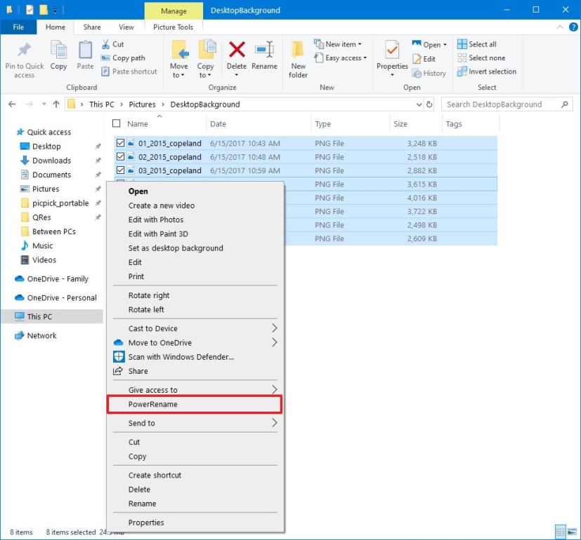The height and width of the screenshot is (540, 581).
Task: Open the Move to dropdown
Action: point(178,71)
